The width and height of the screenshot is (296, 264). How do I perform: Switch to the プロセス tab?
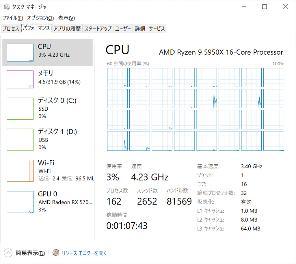(11, 29)
